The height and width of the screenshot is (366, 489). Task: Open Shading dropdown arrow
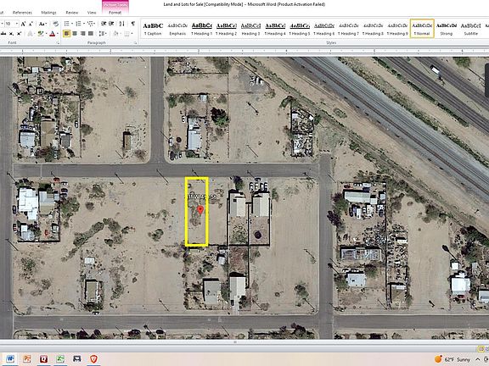click(121, 33)
